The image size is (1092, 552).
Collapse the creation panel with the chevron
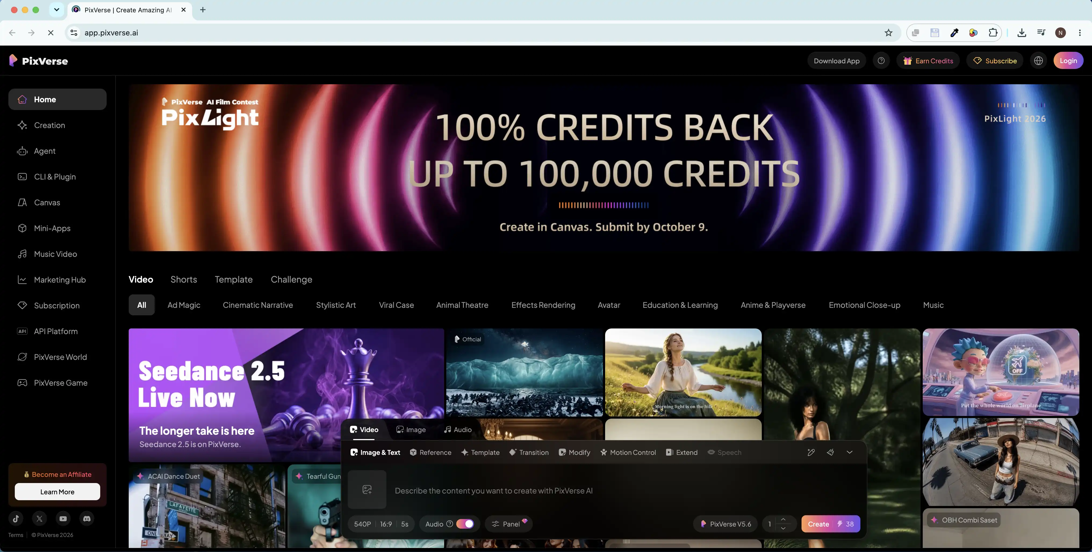(850, 452)
